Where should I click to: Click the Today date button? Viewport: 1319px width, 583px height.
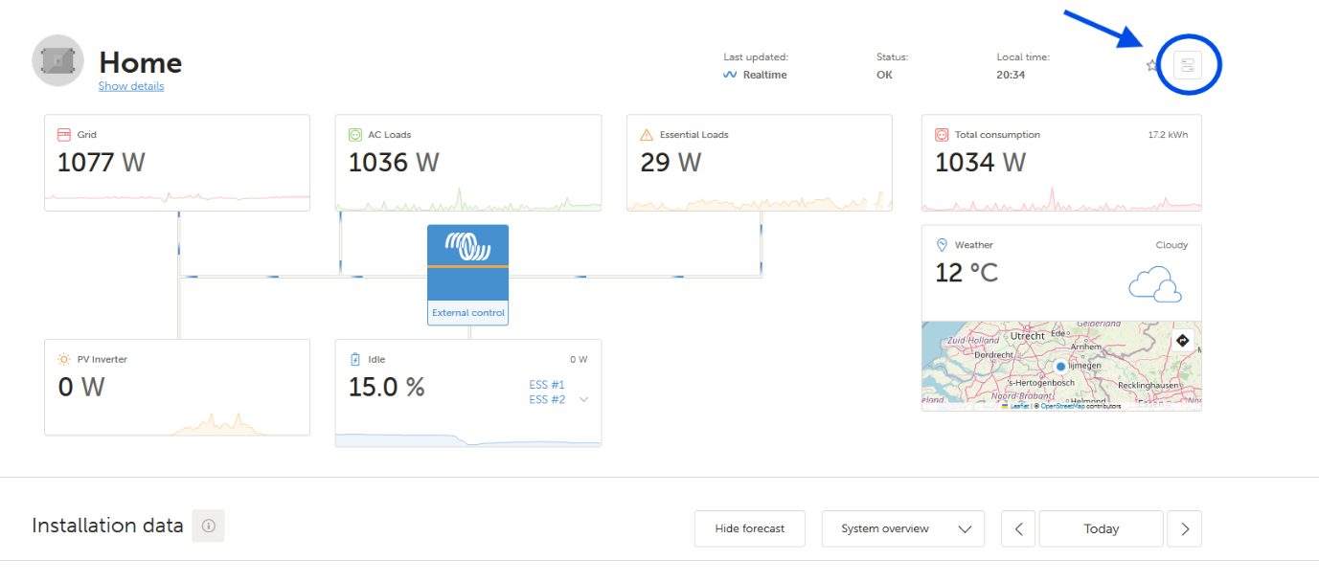[x=1102, y=528]
